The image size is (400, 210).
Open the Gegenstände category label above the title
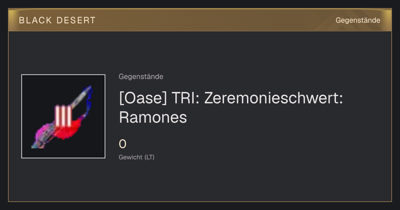tap(141, 77)
